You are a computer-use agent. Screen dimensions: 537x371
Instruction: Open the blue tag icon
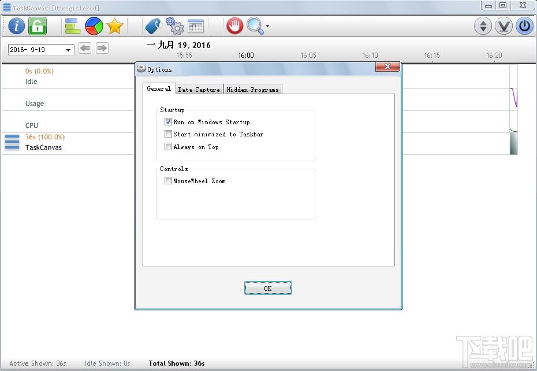click(153, 26)
